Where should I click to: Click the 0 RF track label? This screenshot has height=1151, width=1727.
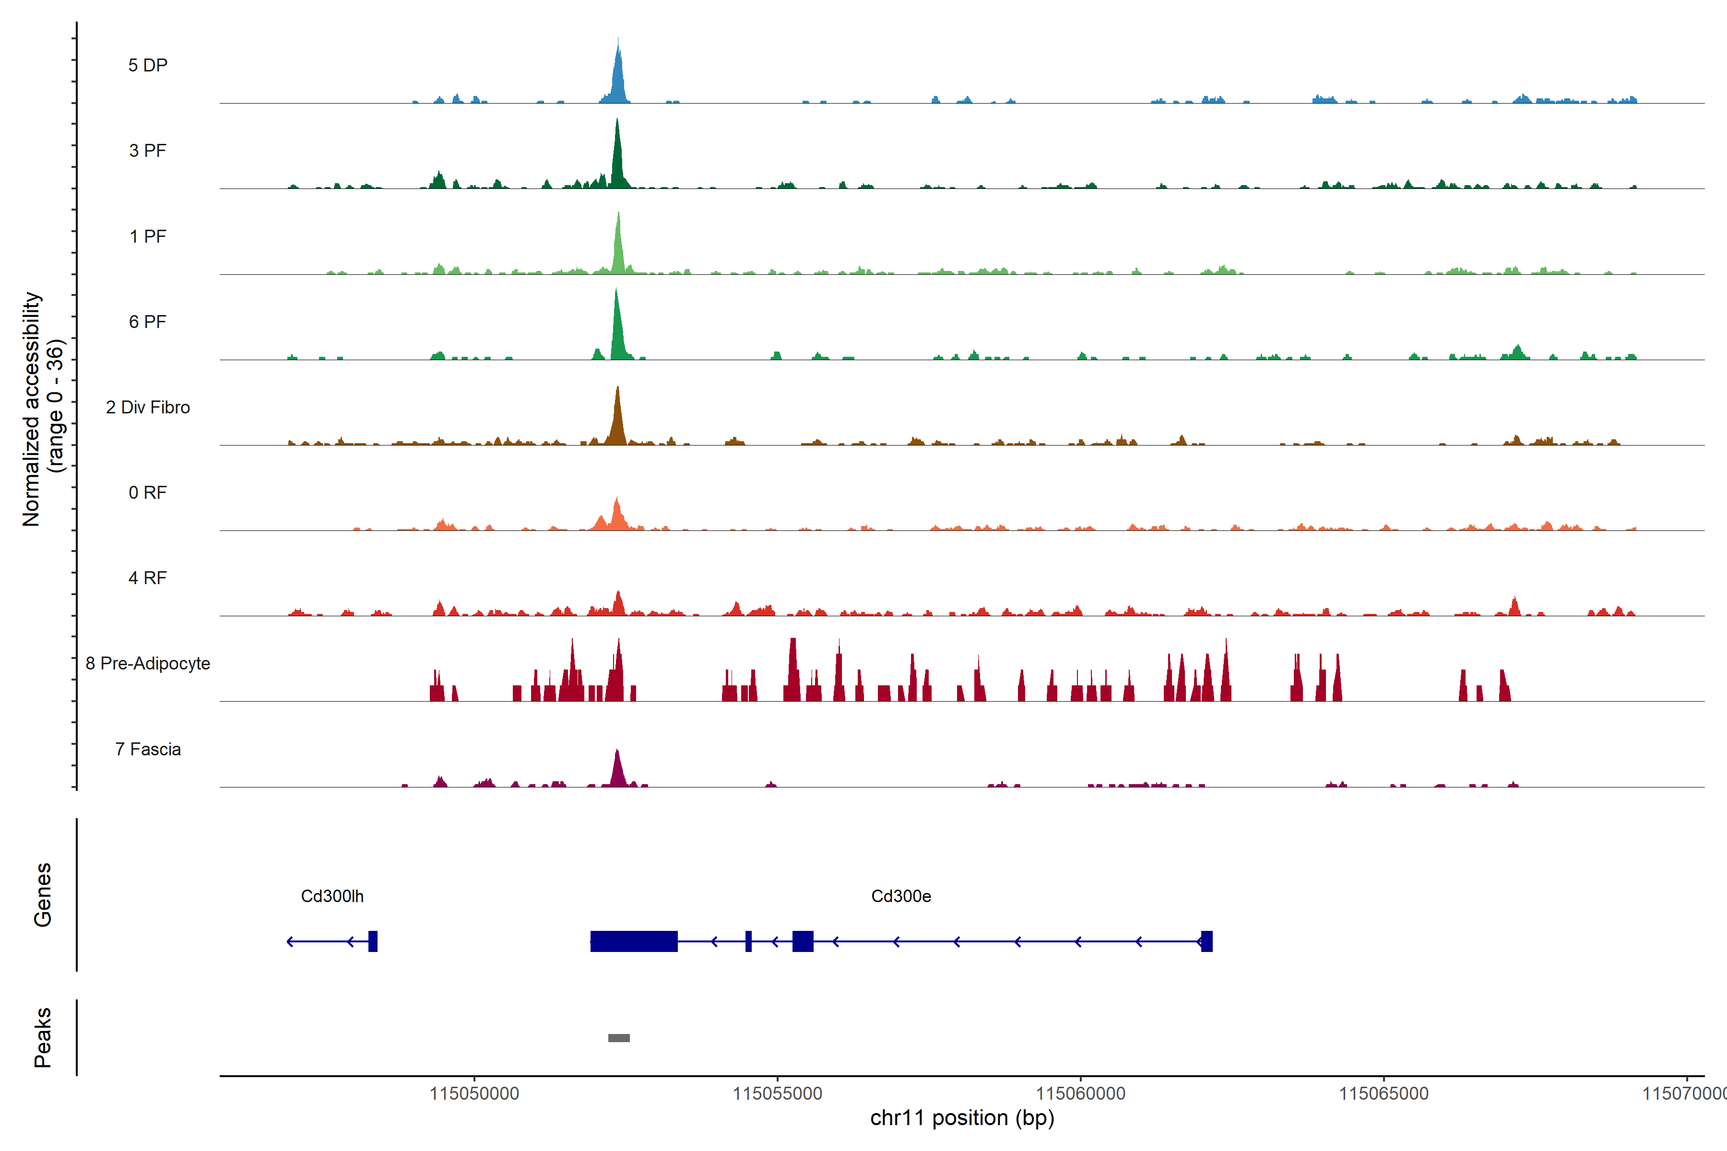click(148, 493)
